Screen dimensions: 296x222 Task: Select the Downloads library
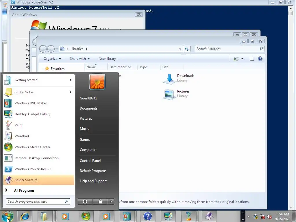pyautogui.click(x=179, y=78)
